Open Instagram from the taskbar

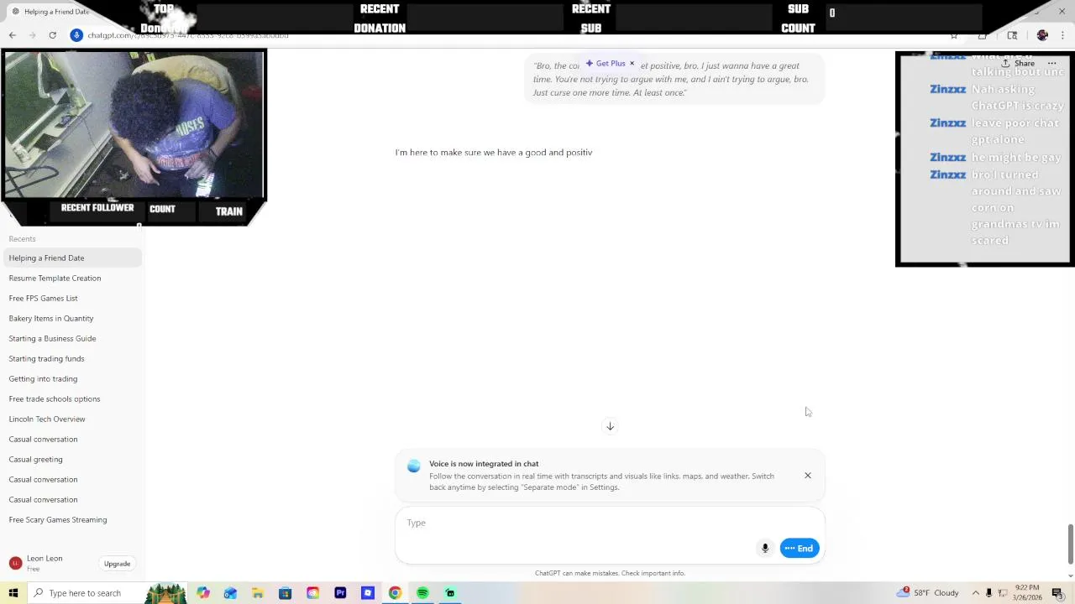[x=313, y=593]
